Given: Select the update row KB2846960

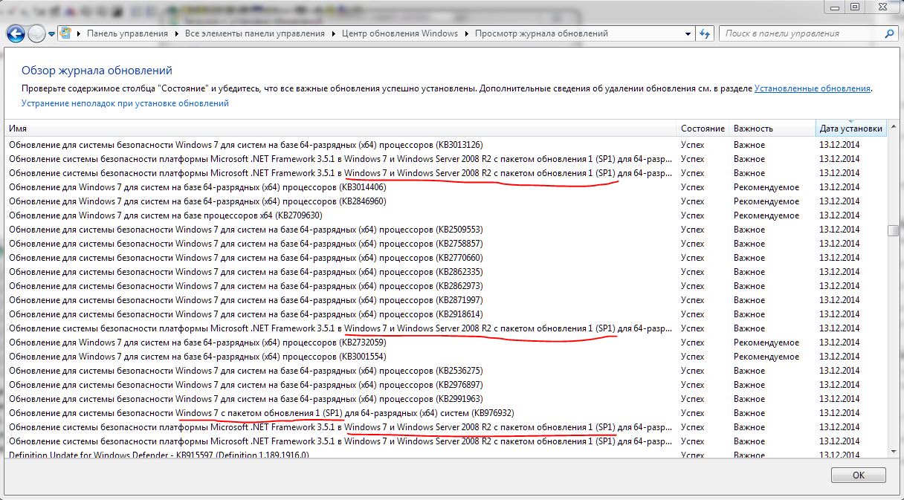Looking at the screenshot, I should tap(446, 201).
